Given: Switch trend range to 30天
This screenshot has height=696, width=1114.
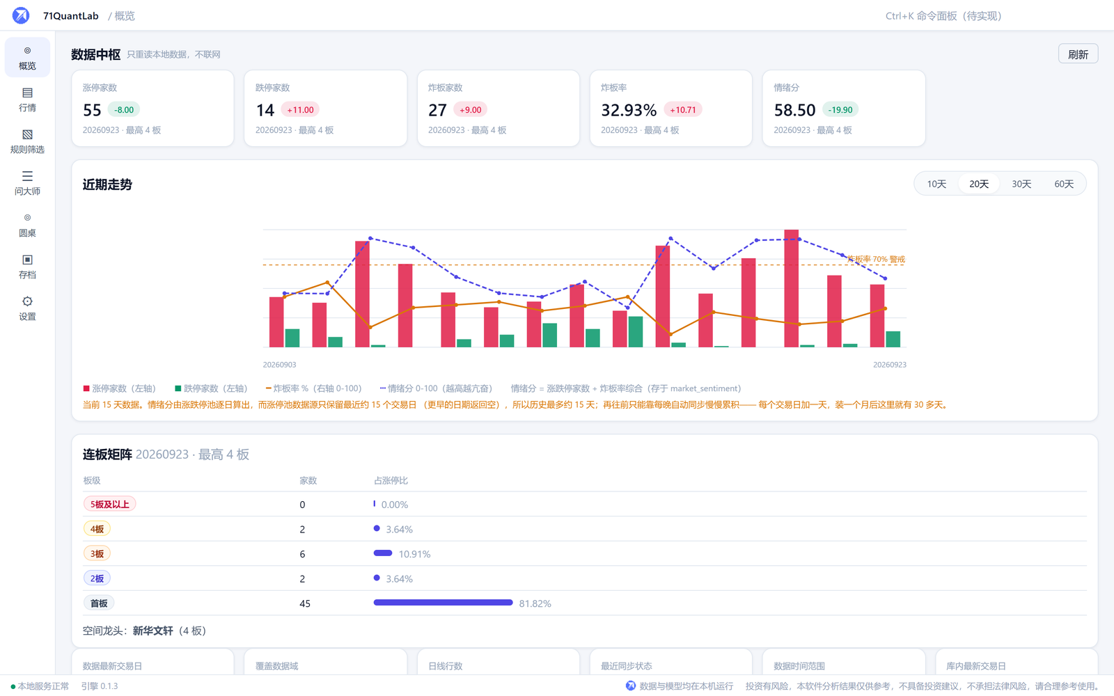Looking at the screenshot, I should 1021,184.
